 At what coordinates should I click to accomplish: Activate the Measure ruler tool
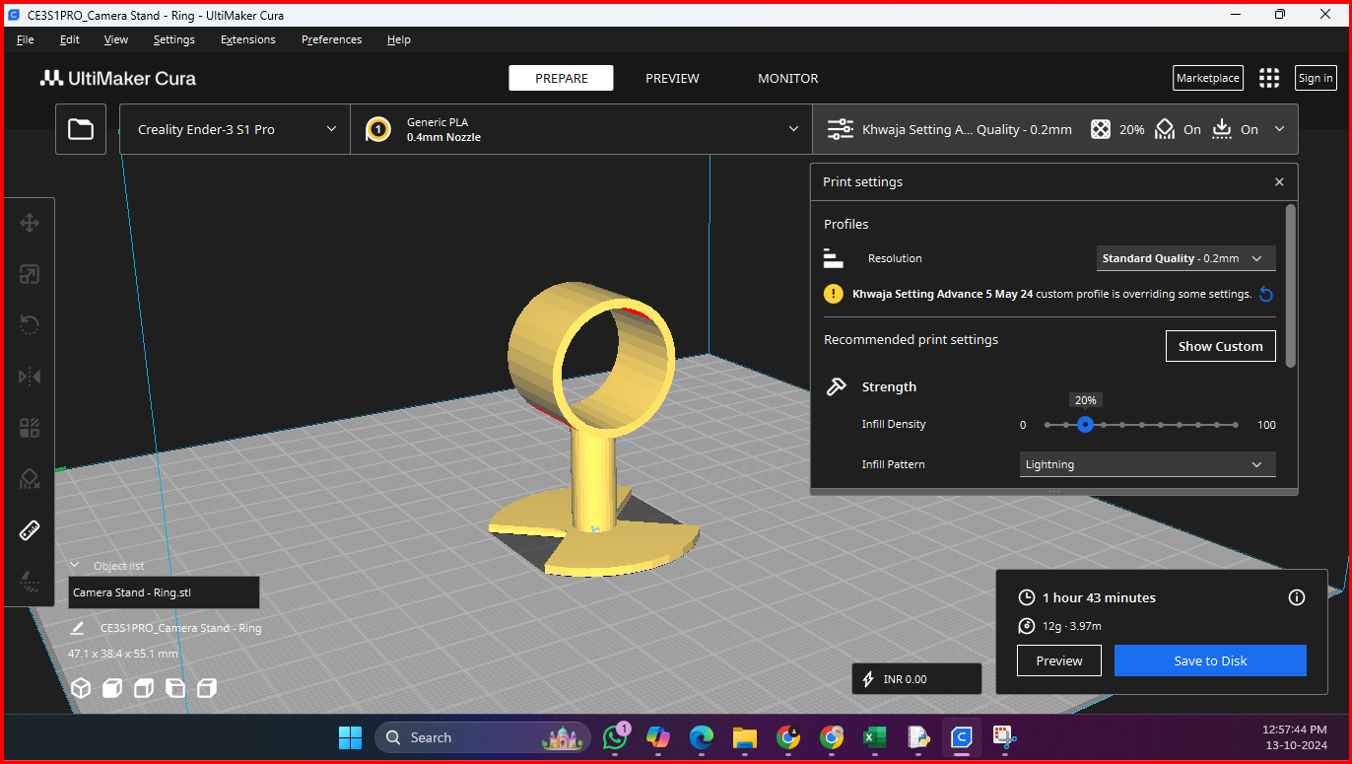pyautogui.click(x=30, y=530)
